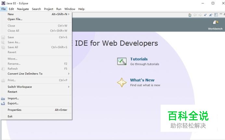The height and width of the screenshot is (140, 225).
Task: Open the Edit menu
Action: pos(11,9)
